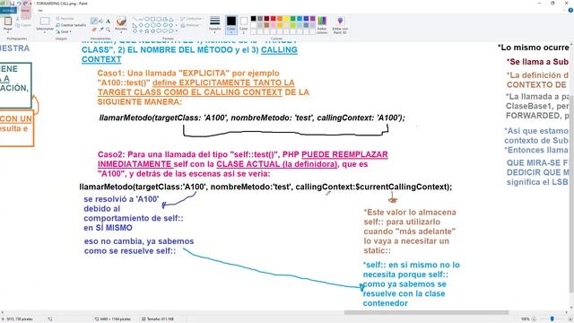Select the Oval shape

(147, 19)
